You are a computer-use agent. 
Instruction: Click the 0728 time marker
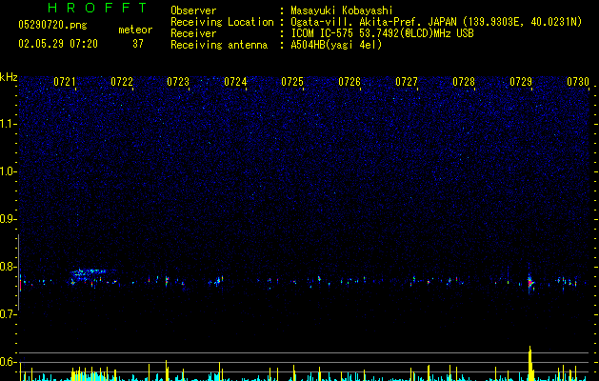[x=464, y=82]
